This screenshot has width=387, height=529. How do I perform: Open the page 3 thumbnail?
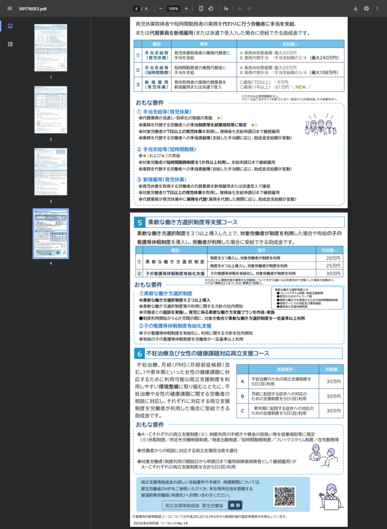point(51,171)
